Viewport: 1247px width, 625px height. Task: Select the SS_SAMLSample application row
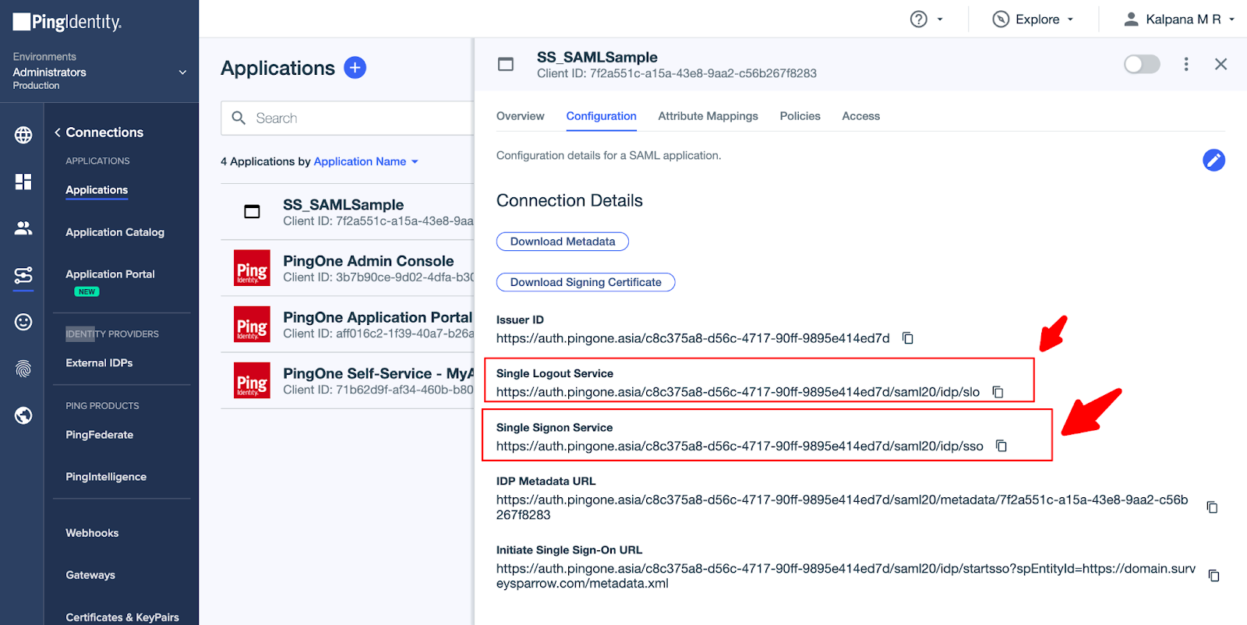click(348, 212)
